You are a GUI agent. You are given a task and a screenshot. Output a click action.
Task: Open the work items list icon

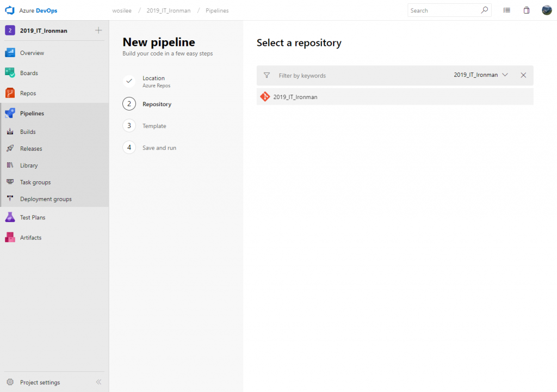point(506,10)
